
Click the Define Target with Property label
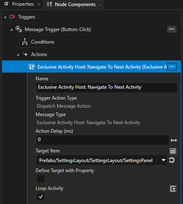coord(65,171)
